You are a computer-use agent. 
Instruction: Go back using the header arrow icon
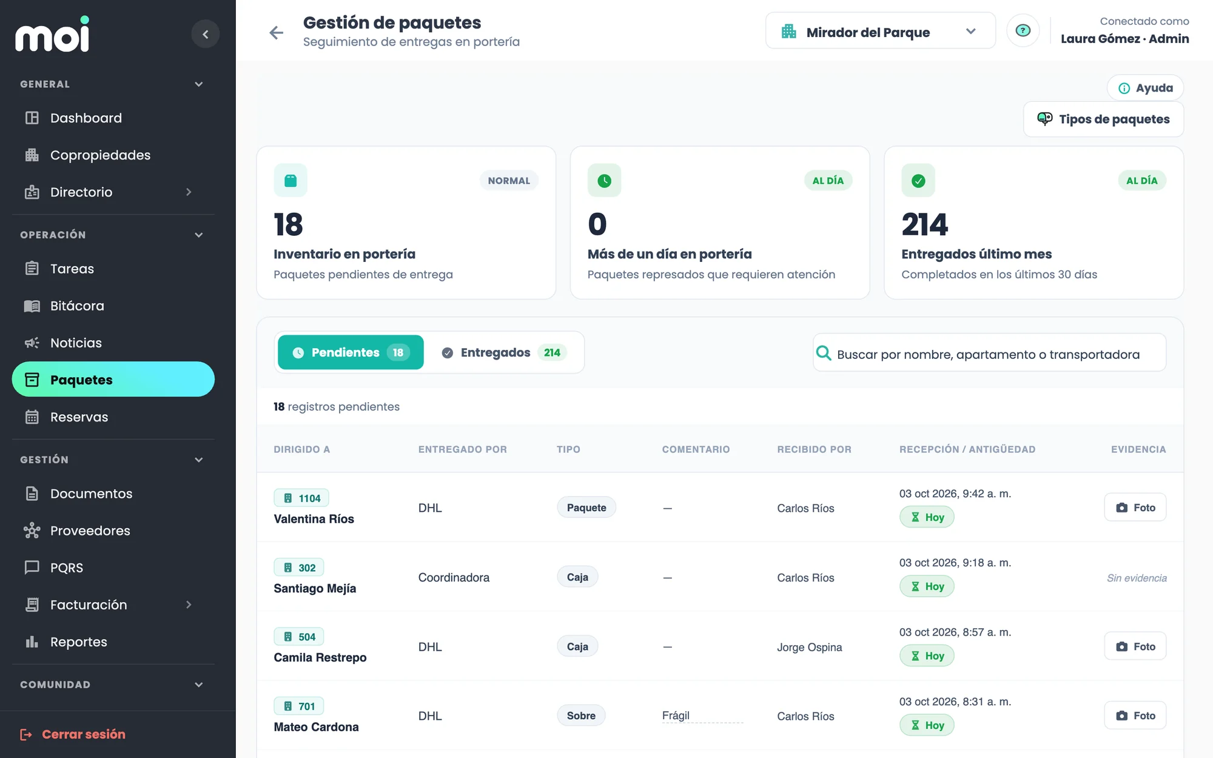click(x=277, y=33)
